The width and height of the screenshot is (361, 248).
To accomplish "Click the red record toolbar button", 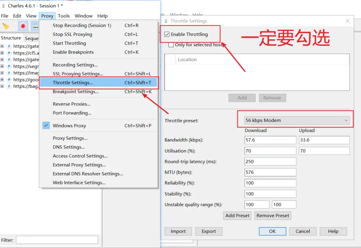I will (23, 26).
